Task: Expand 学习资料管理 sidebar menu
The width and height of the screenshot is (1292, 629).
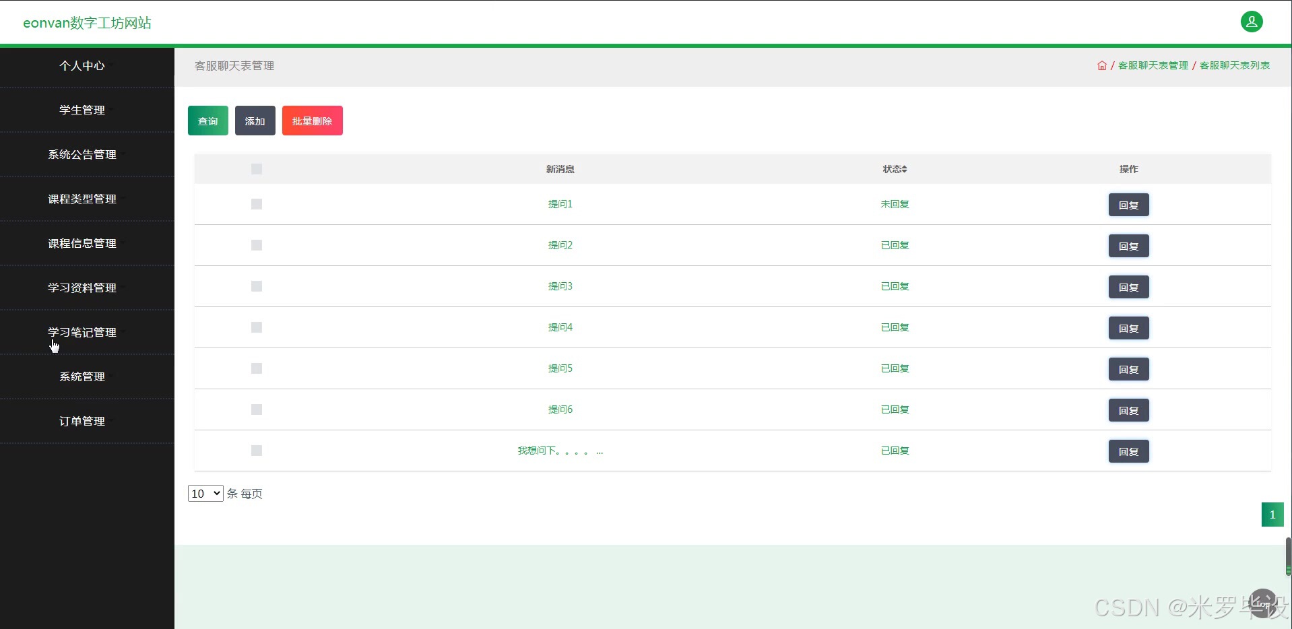Action: 87,288
